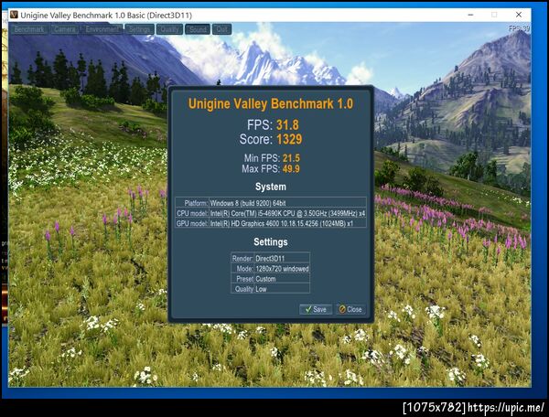Toggle the Sound button
Image resolution: width=549 pixels, height=417 pixels.
click(198, 29)
